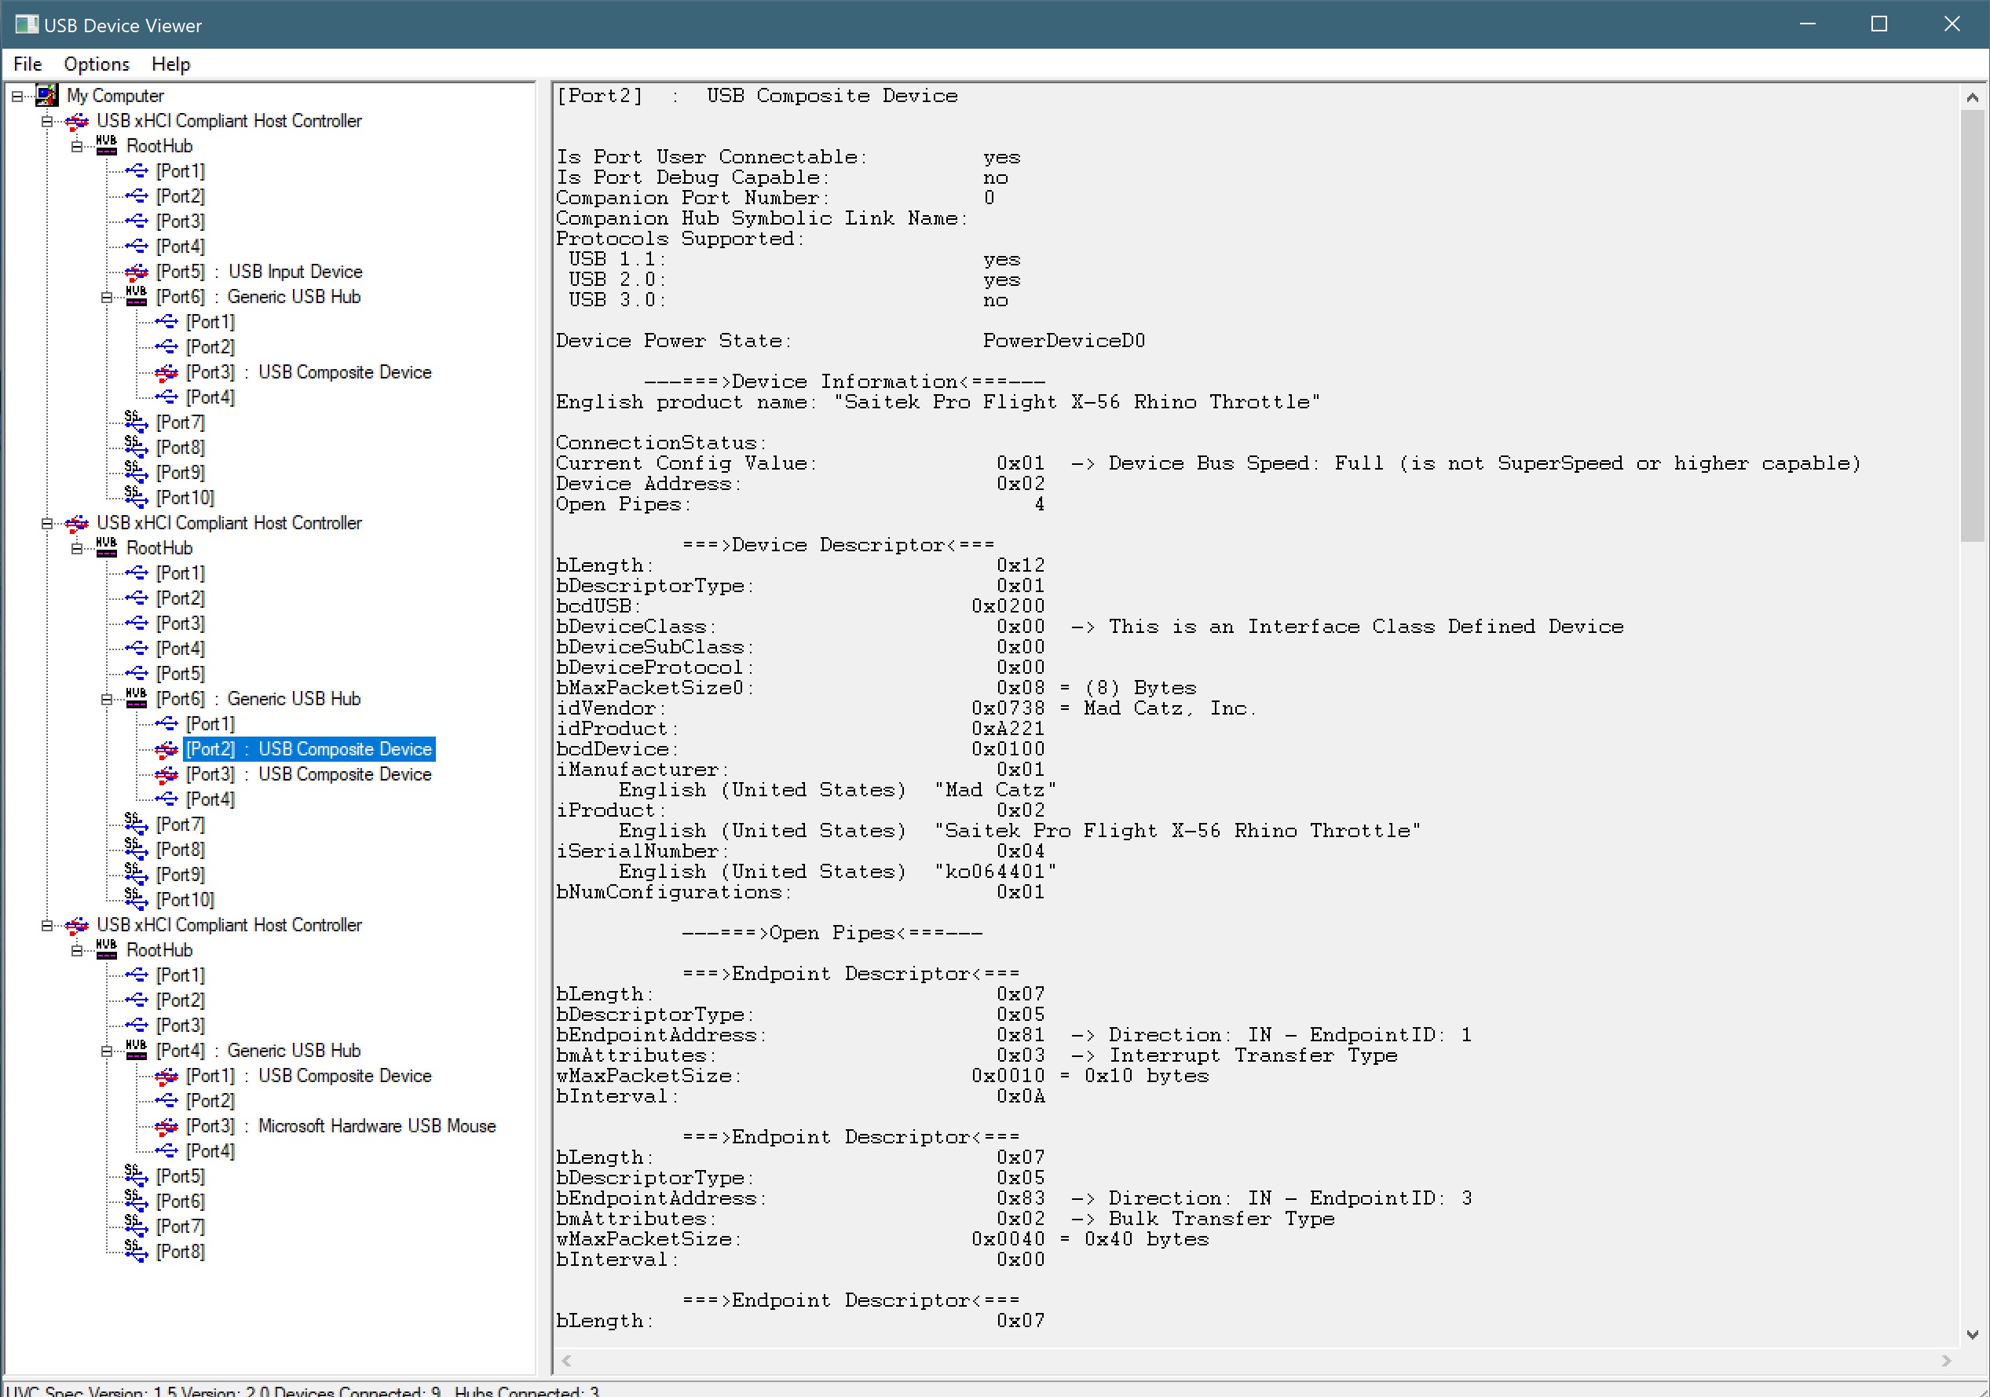Screen dimensions: 1990x1397
Task: Click SuperSpeed icon of first controller Port7
Action: pyautogui.click(x=136, y=422)
